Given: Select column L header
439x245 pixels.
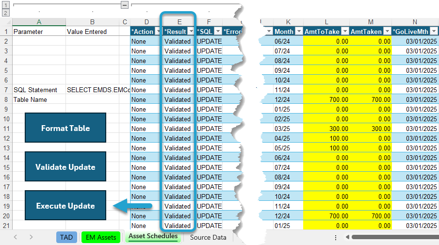Looking at the screenshot, I should (326, 22).
